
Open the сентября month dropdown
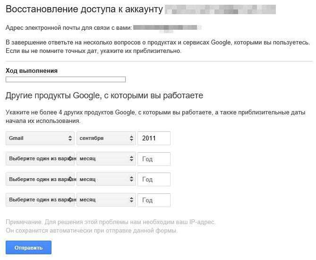(x=106, y=139)
